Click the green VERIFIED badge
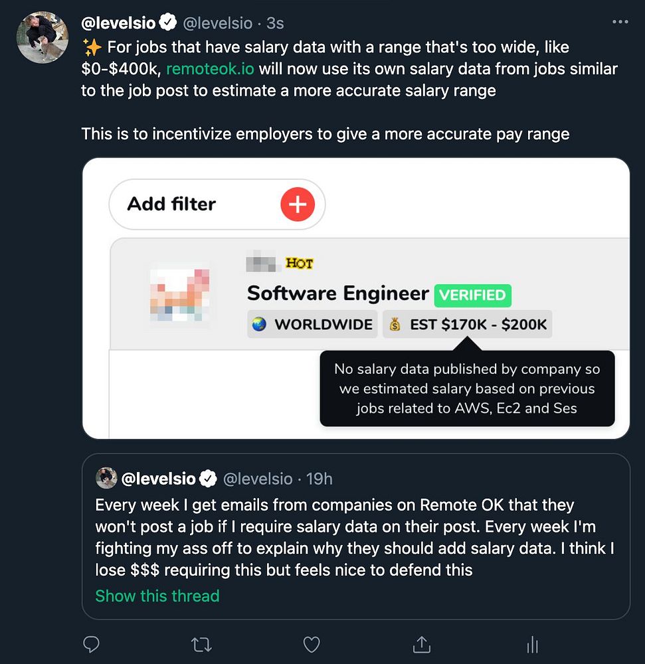 coord(472,295)
